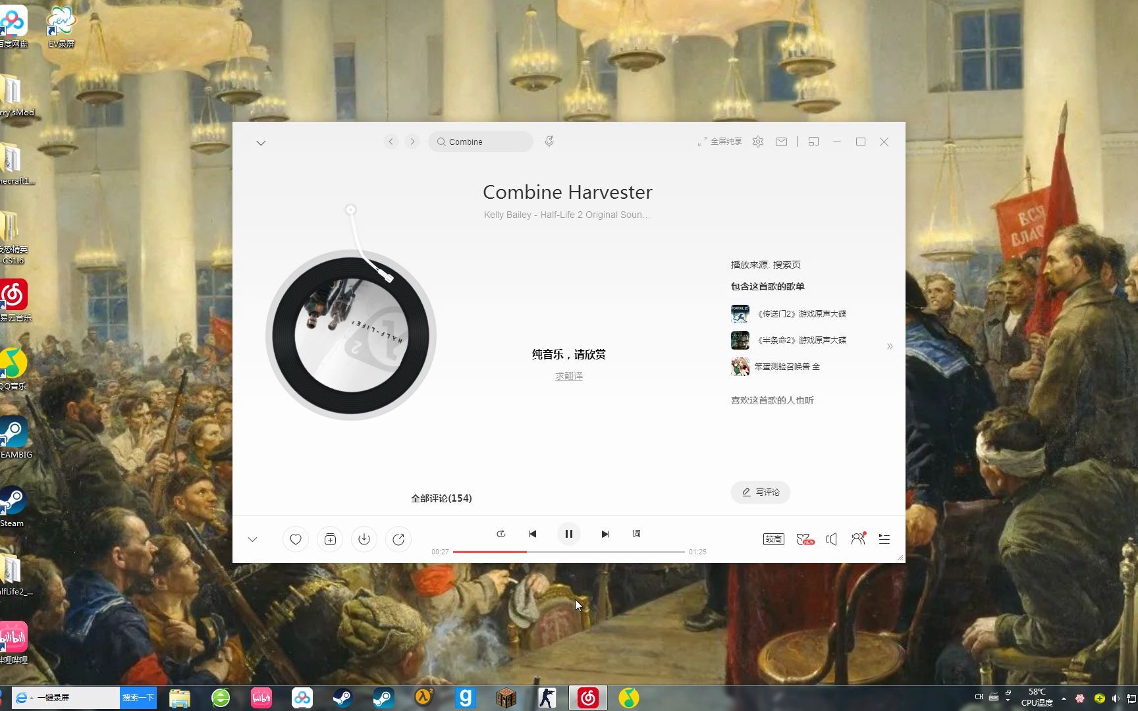Open the volume speaker control
This screenshot has height=711, width=1138.
pyautogui.click(x=832, y=539)
